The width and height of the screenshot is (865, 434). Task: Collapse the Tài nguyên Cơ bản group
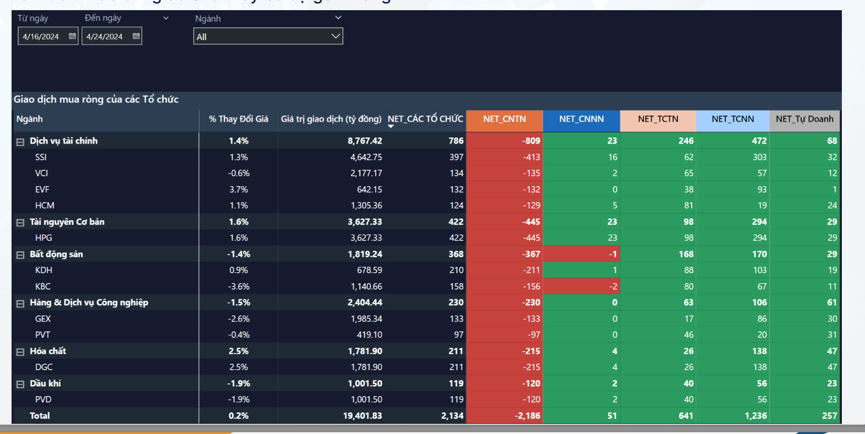pyautogui.click(x=20, y=223)
